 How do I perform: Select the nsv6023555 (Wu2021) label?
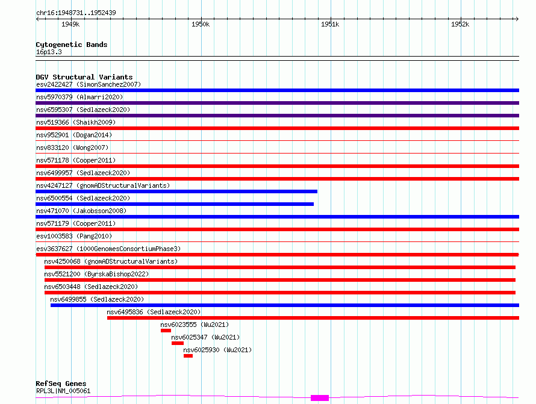click(195, 325)
